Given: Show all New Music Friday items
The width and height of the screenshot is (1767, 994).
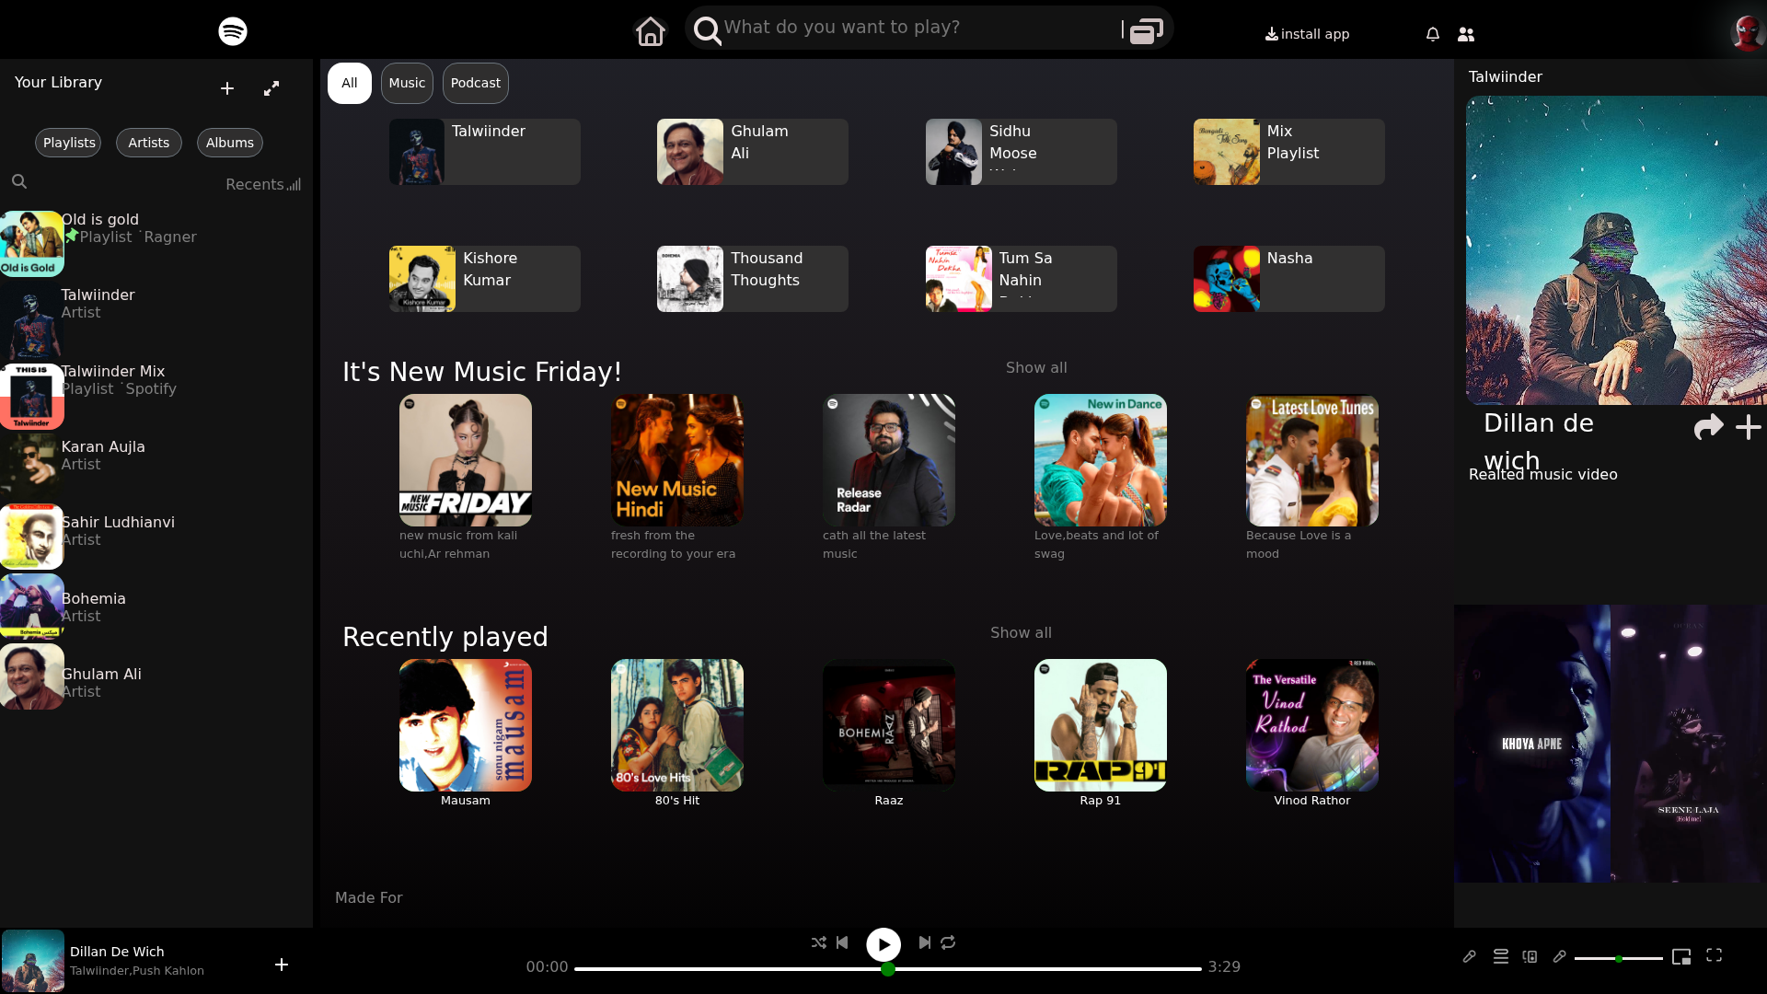Looking at the screenshot, I should (x=1036, y=367).
